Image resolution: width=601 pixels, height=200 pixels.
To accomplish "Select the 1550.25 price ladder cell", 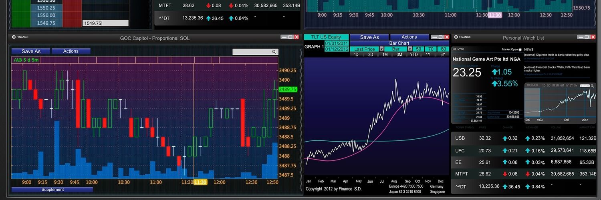I will pyautogui.click(x=46, y=8).
